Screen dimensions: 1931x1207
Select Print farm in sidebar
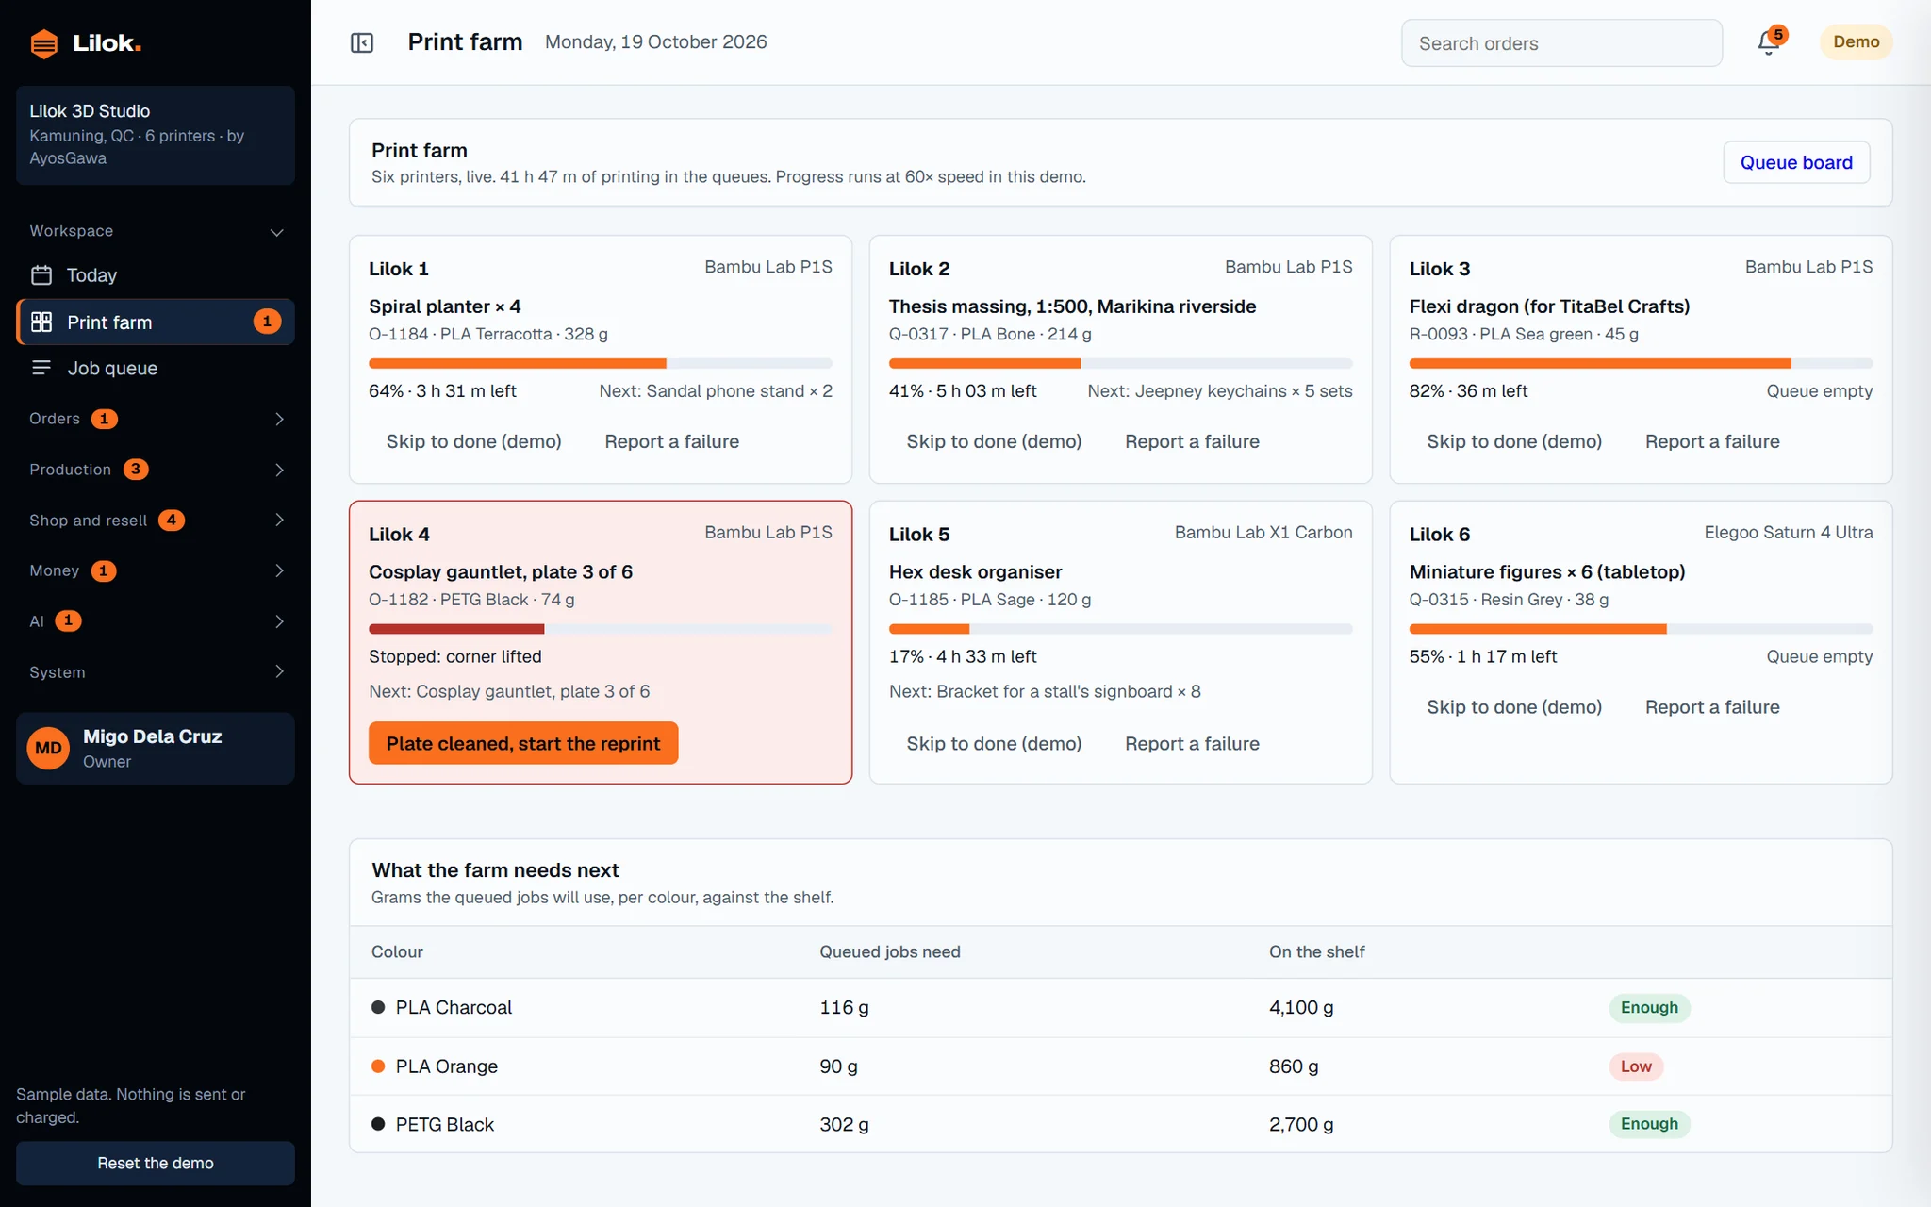(156, 322)
